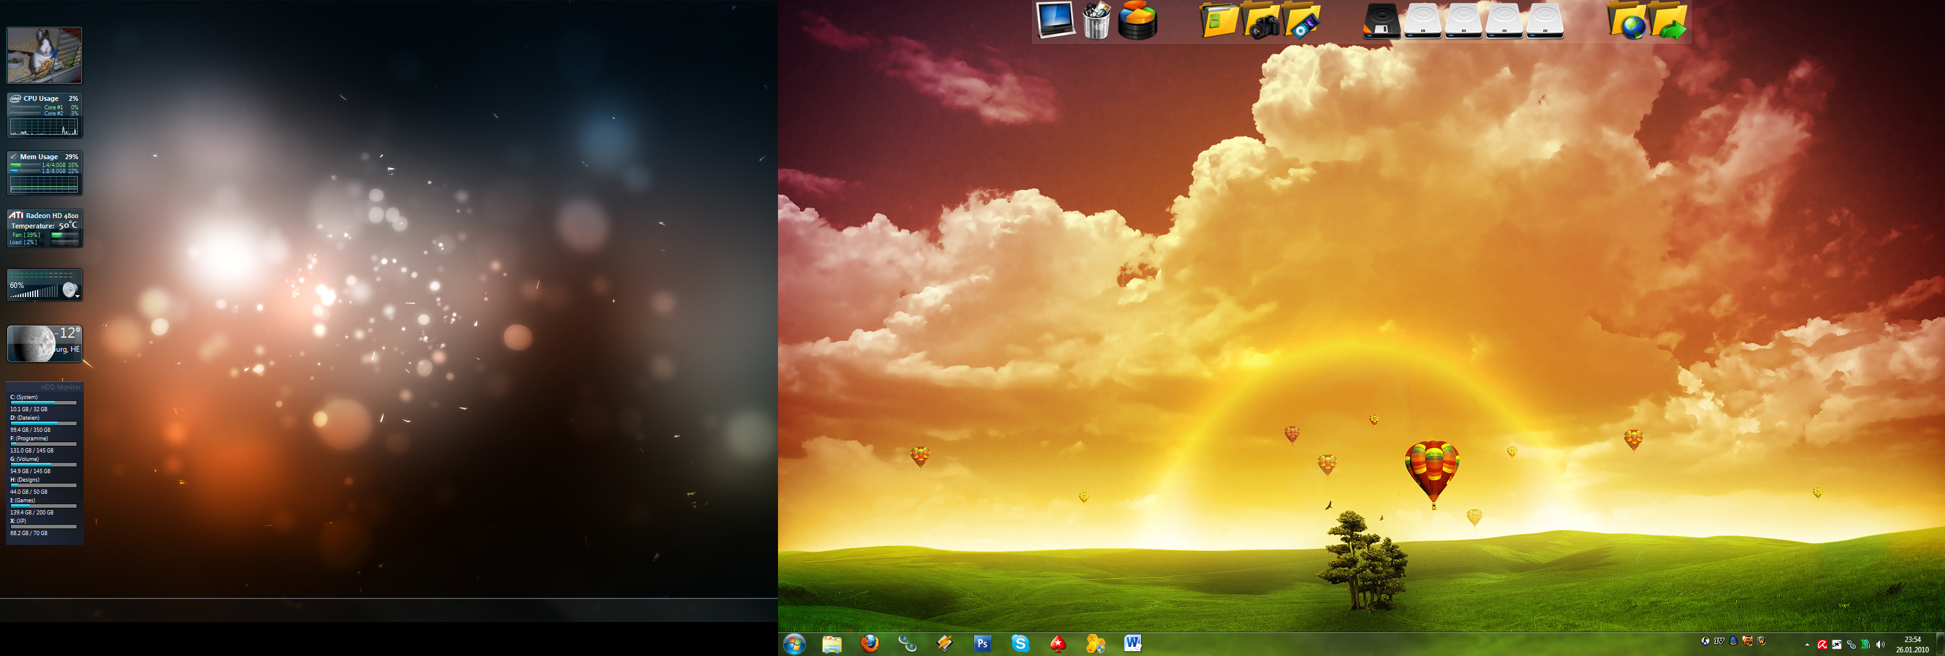Click the rabbit slideshow gadget photo
The image size is (1945, 656).
(x=44, y=55)
